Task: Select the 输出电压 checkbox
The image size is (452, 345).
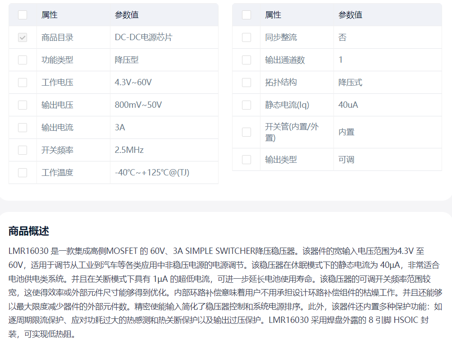Action: [x=23, y=105]
